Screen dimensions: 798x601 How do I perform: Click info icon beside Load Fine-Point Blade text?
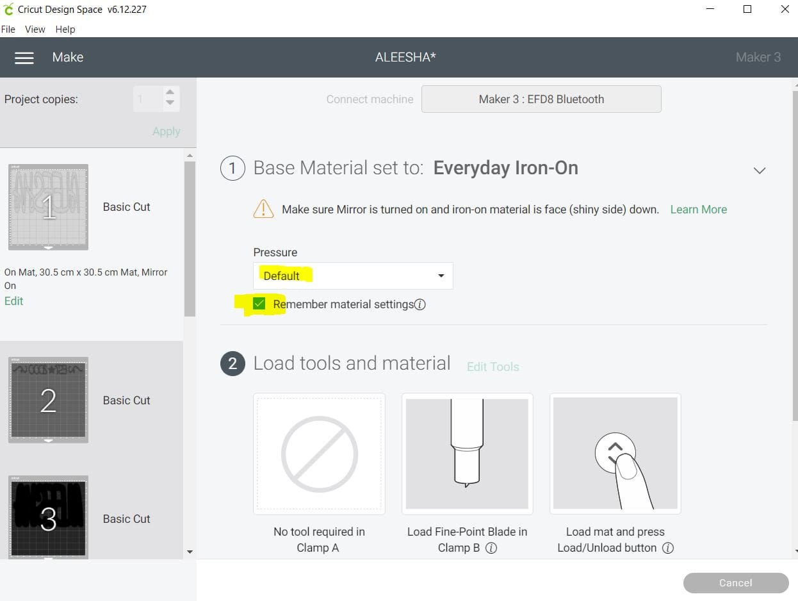(491, 548)
